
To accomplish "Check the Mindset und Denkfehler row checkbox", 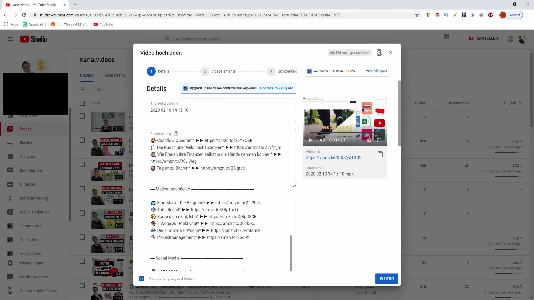I will (x=82, y=286).
